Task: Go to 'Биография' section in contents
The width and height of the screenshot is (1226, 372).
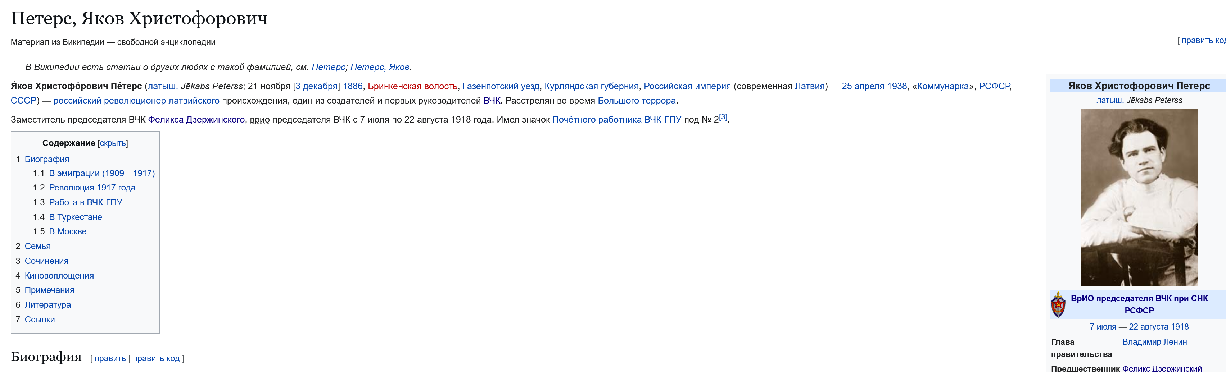Action: coord(47,159)
